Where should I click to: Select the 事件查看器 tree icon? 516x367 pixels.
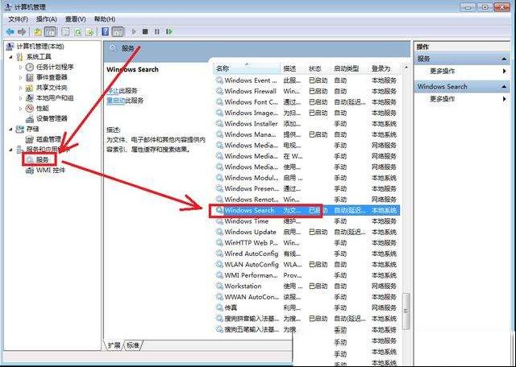coord(30,77)
